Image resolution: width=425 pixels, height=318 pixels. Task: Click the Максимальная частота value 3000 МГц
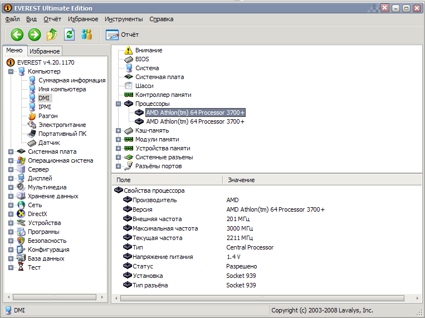240,228
